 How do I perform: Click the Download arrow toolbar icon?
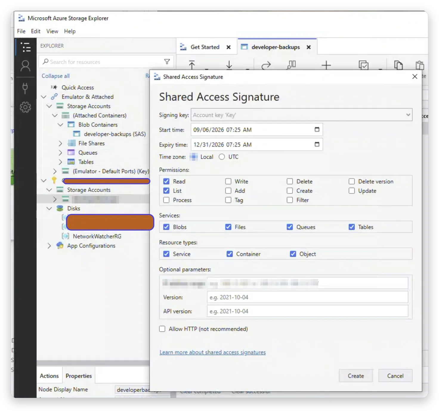[229, 65]
